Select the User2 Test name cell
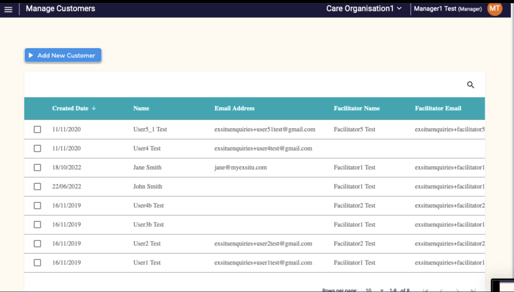 coord(147,244)
